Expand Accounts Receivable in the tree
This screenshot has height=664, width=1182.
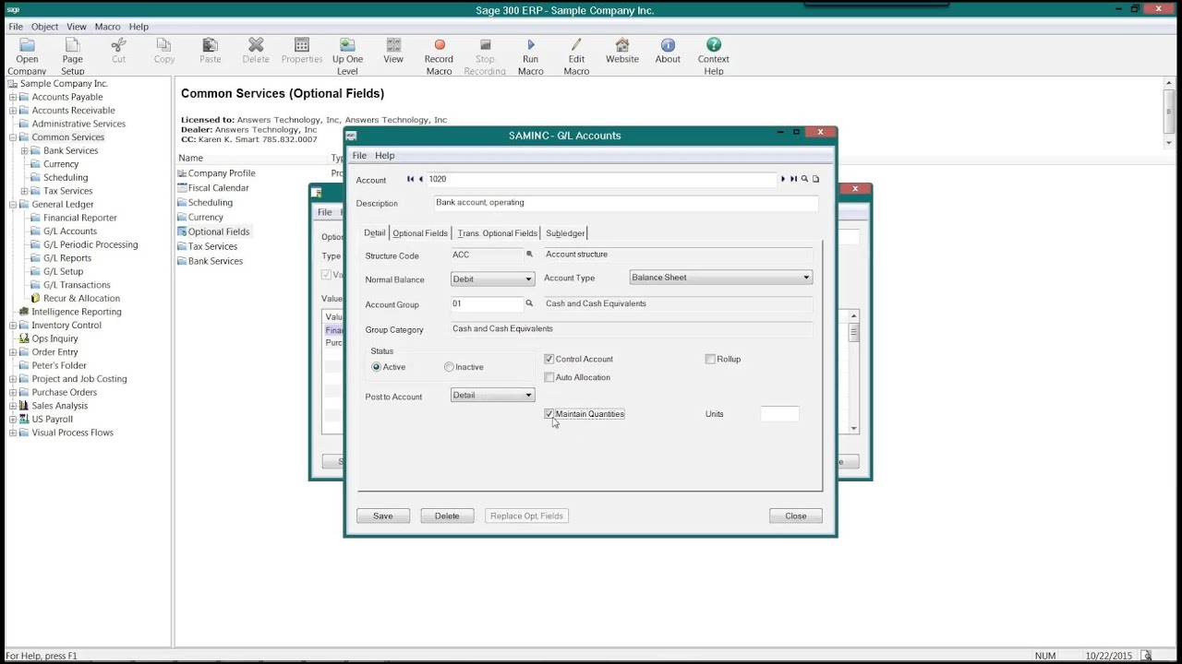13,111
